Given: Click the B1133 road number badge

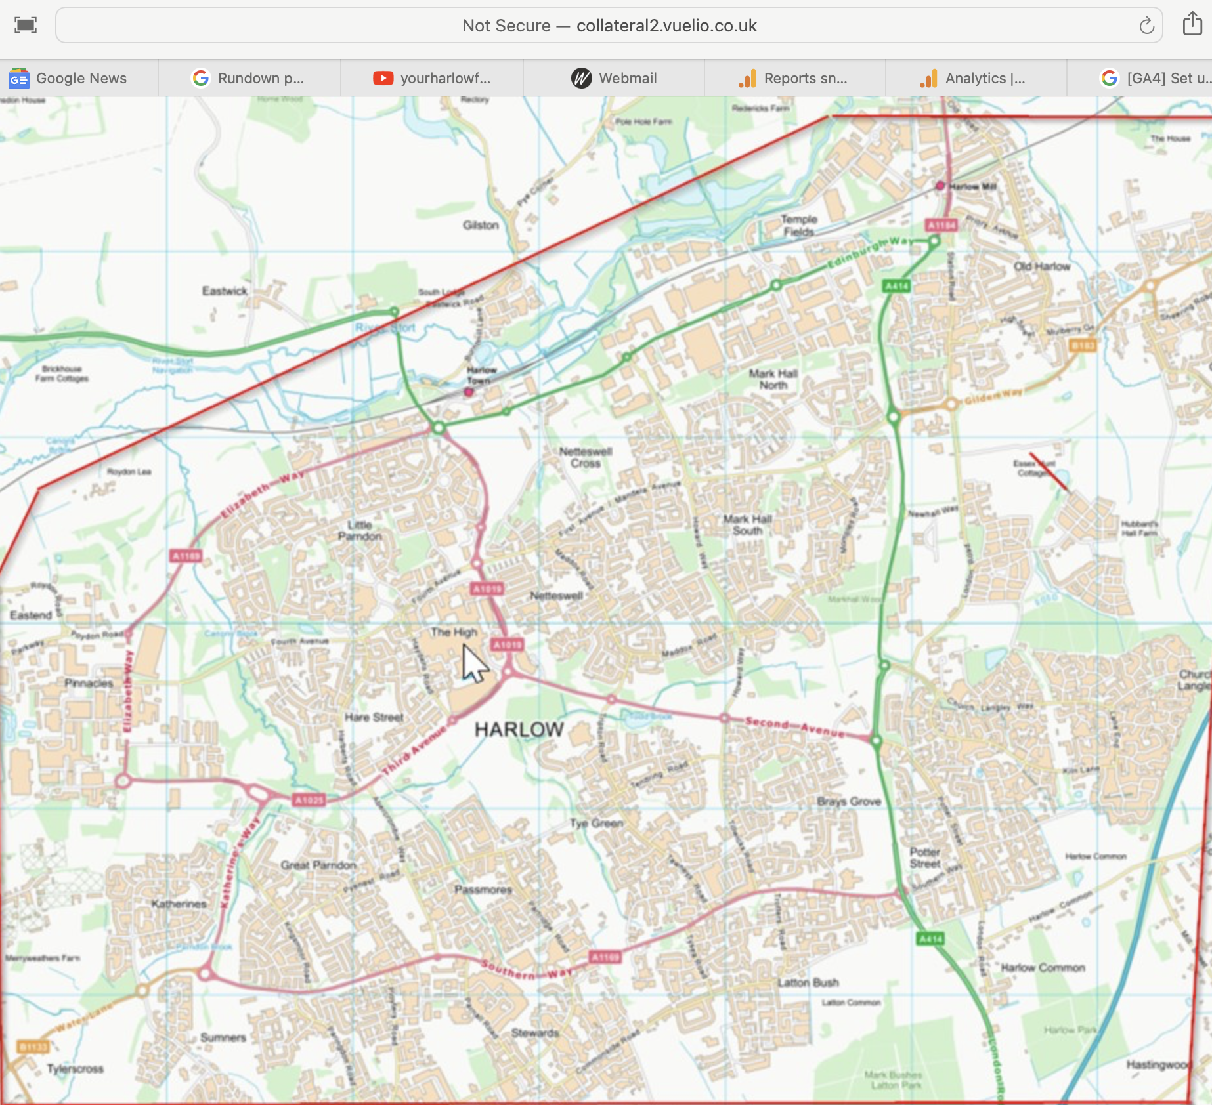Looking at the screenshot, I should [33, 1046].
